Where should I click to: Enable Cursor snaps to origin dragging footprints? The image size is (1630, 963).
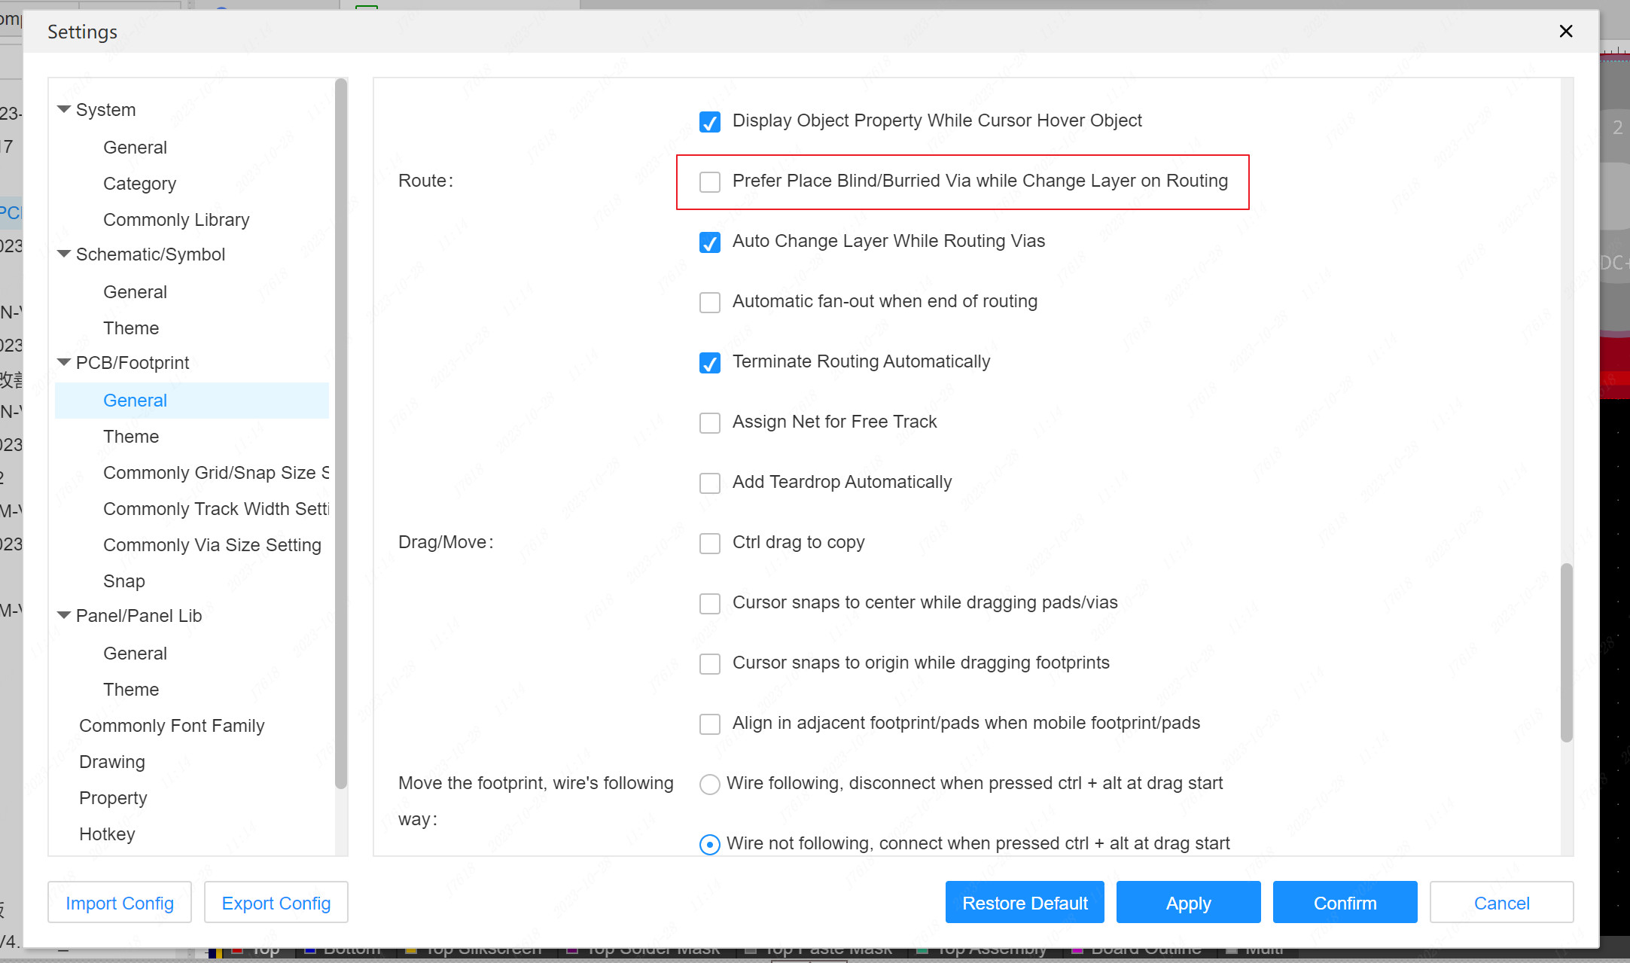coord(710,663)
